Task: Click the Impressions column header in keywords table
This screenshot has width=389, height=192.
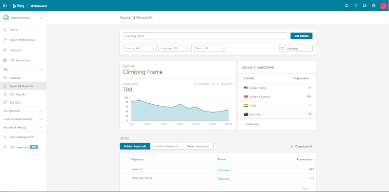Action: pyautogui.click(x=304, y=159)
